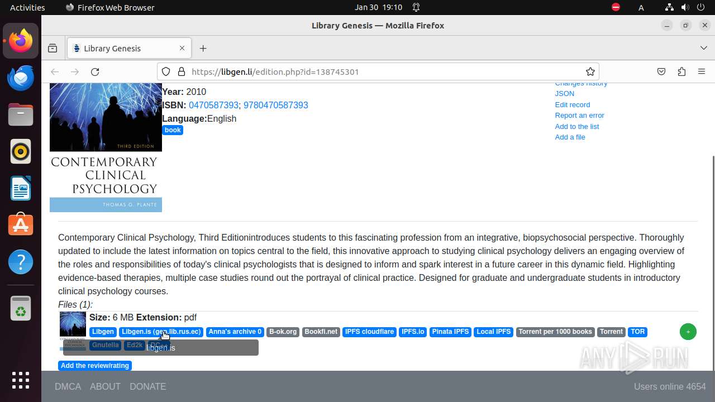Click the book cover image
This screenshot has height=402, width=715.
106,147
